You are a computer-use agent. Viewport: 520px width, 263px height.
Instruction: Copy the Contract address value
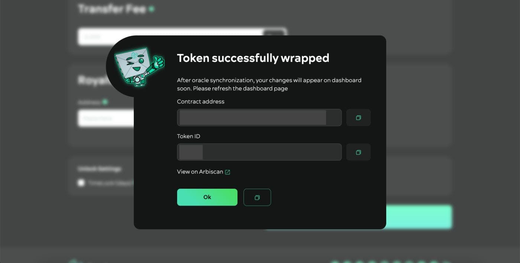pos(358,118)
